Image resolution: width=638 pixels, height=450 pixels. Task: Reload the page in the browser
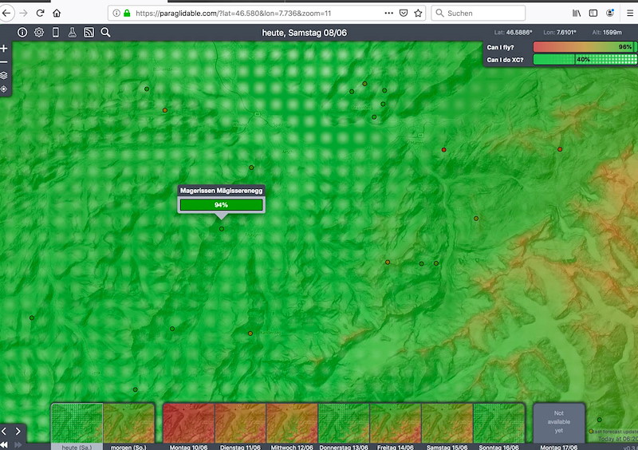click(40, 13)
